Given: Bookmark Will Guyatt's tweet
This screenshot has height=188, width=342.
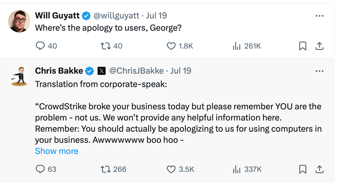Looking at the screenshot, I should pyautogui.click(x=303, y=46).
